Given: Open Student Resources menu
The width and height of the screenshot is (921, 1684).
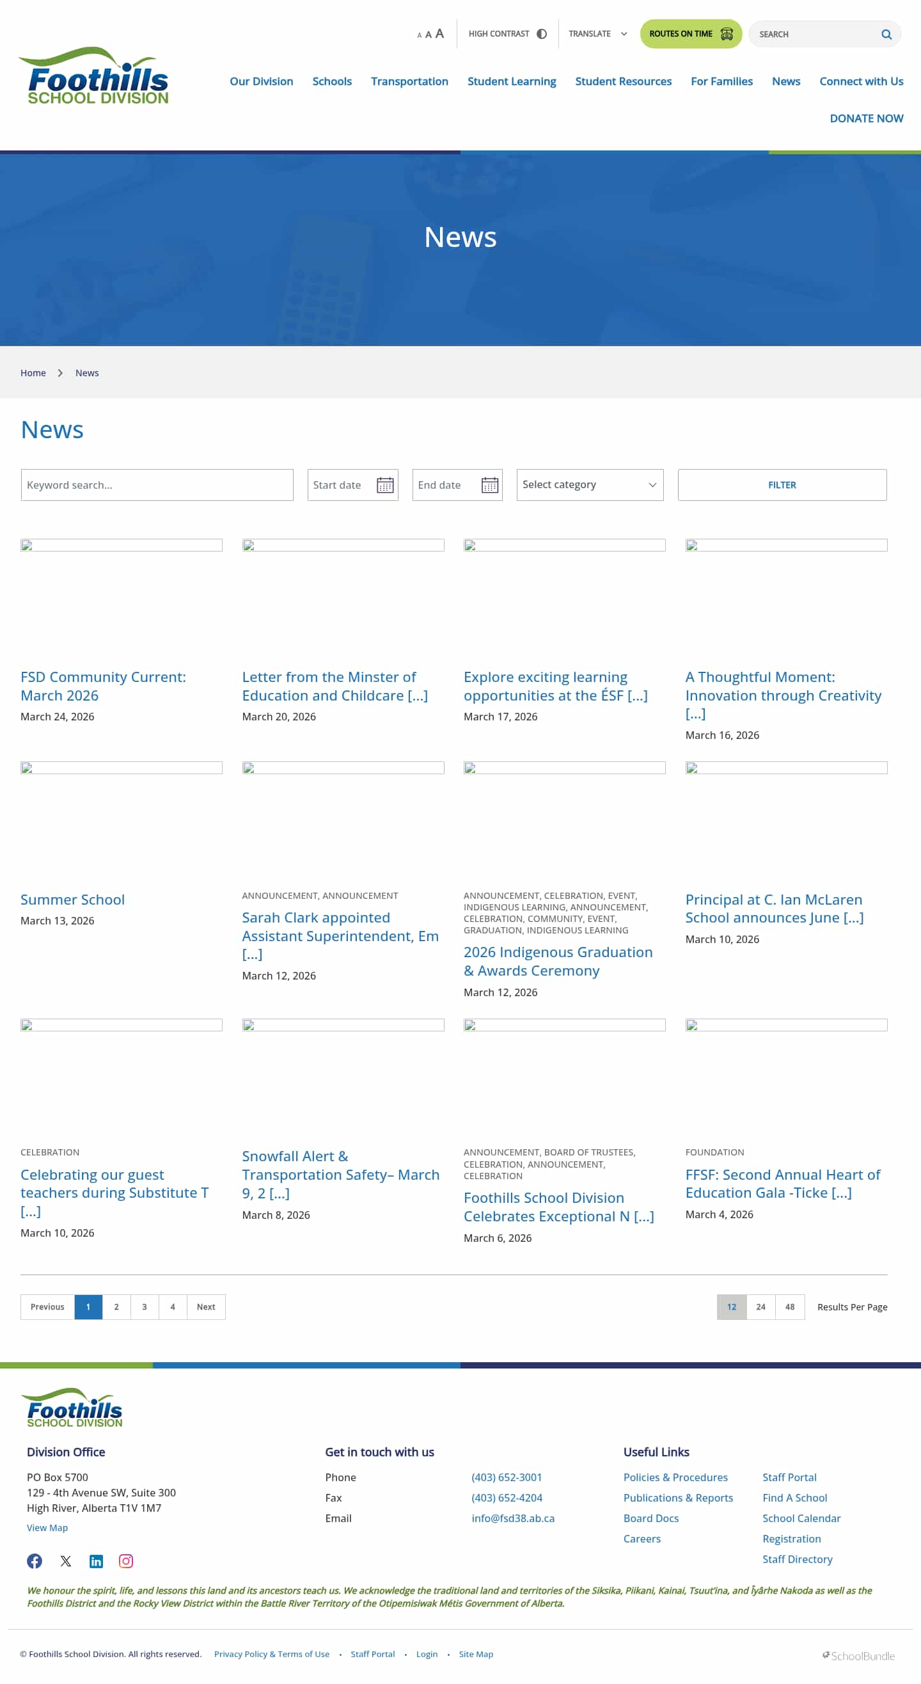Looking at the screenshot, I should click(623, 81).
